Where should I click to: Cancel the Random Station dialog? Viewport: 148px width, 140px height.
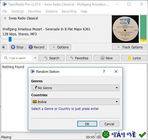pyautogui.click(x=109, y=124)
